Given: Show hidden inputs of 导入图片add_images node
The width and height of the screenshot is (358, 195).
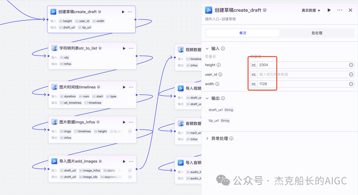Looking at the screenshot, I should [x=130, y=171].
